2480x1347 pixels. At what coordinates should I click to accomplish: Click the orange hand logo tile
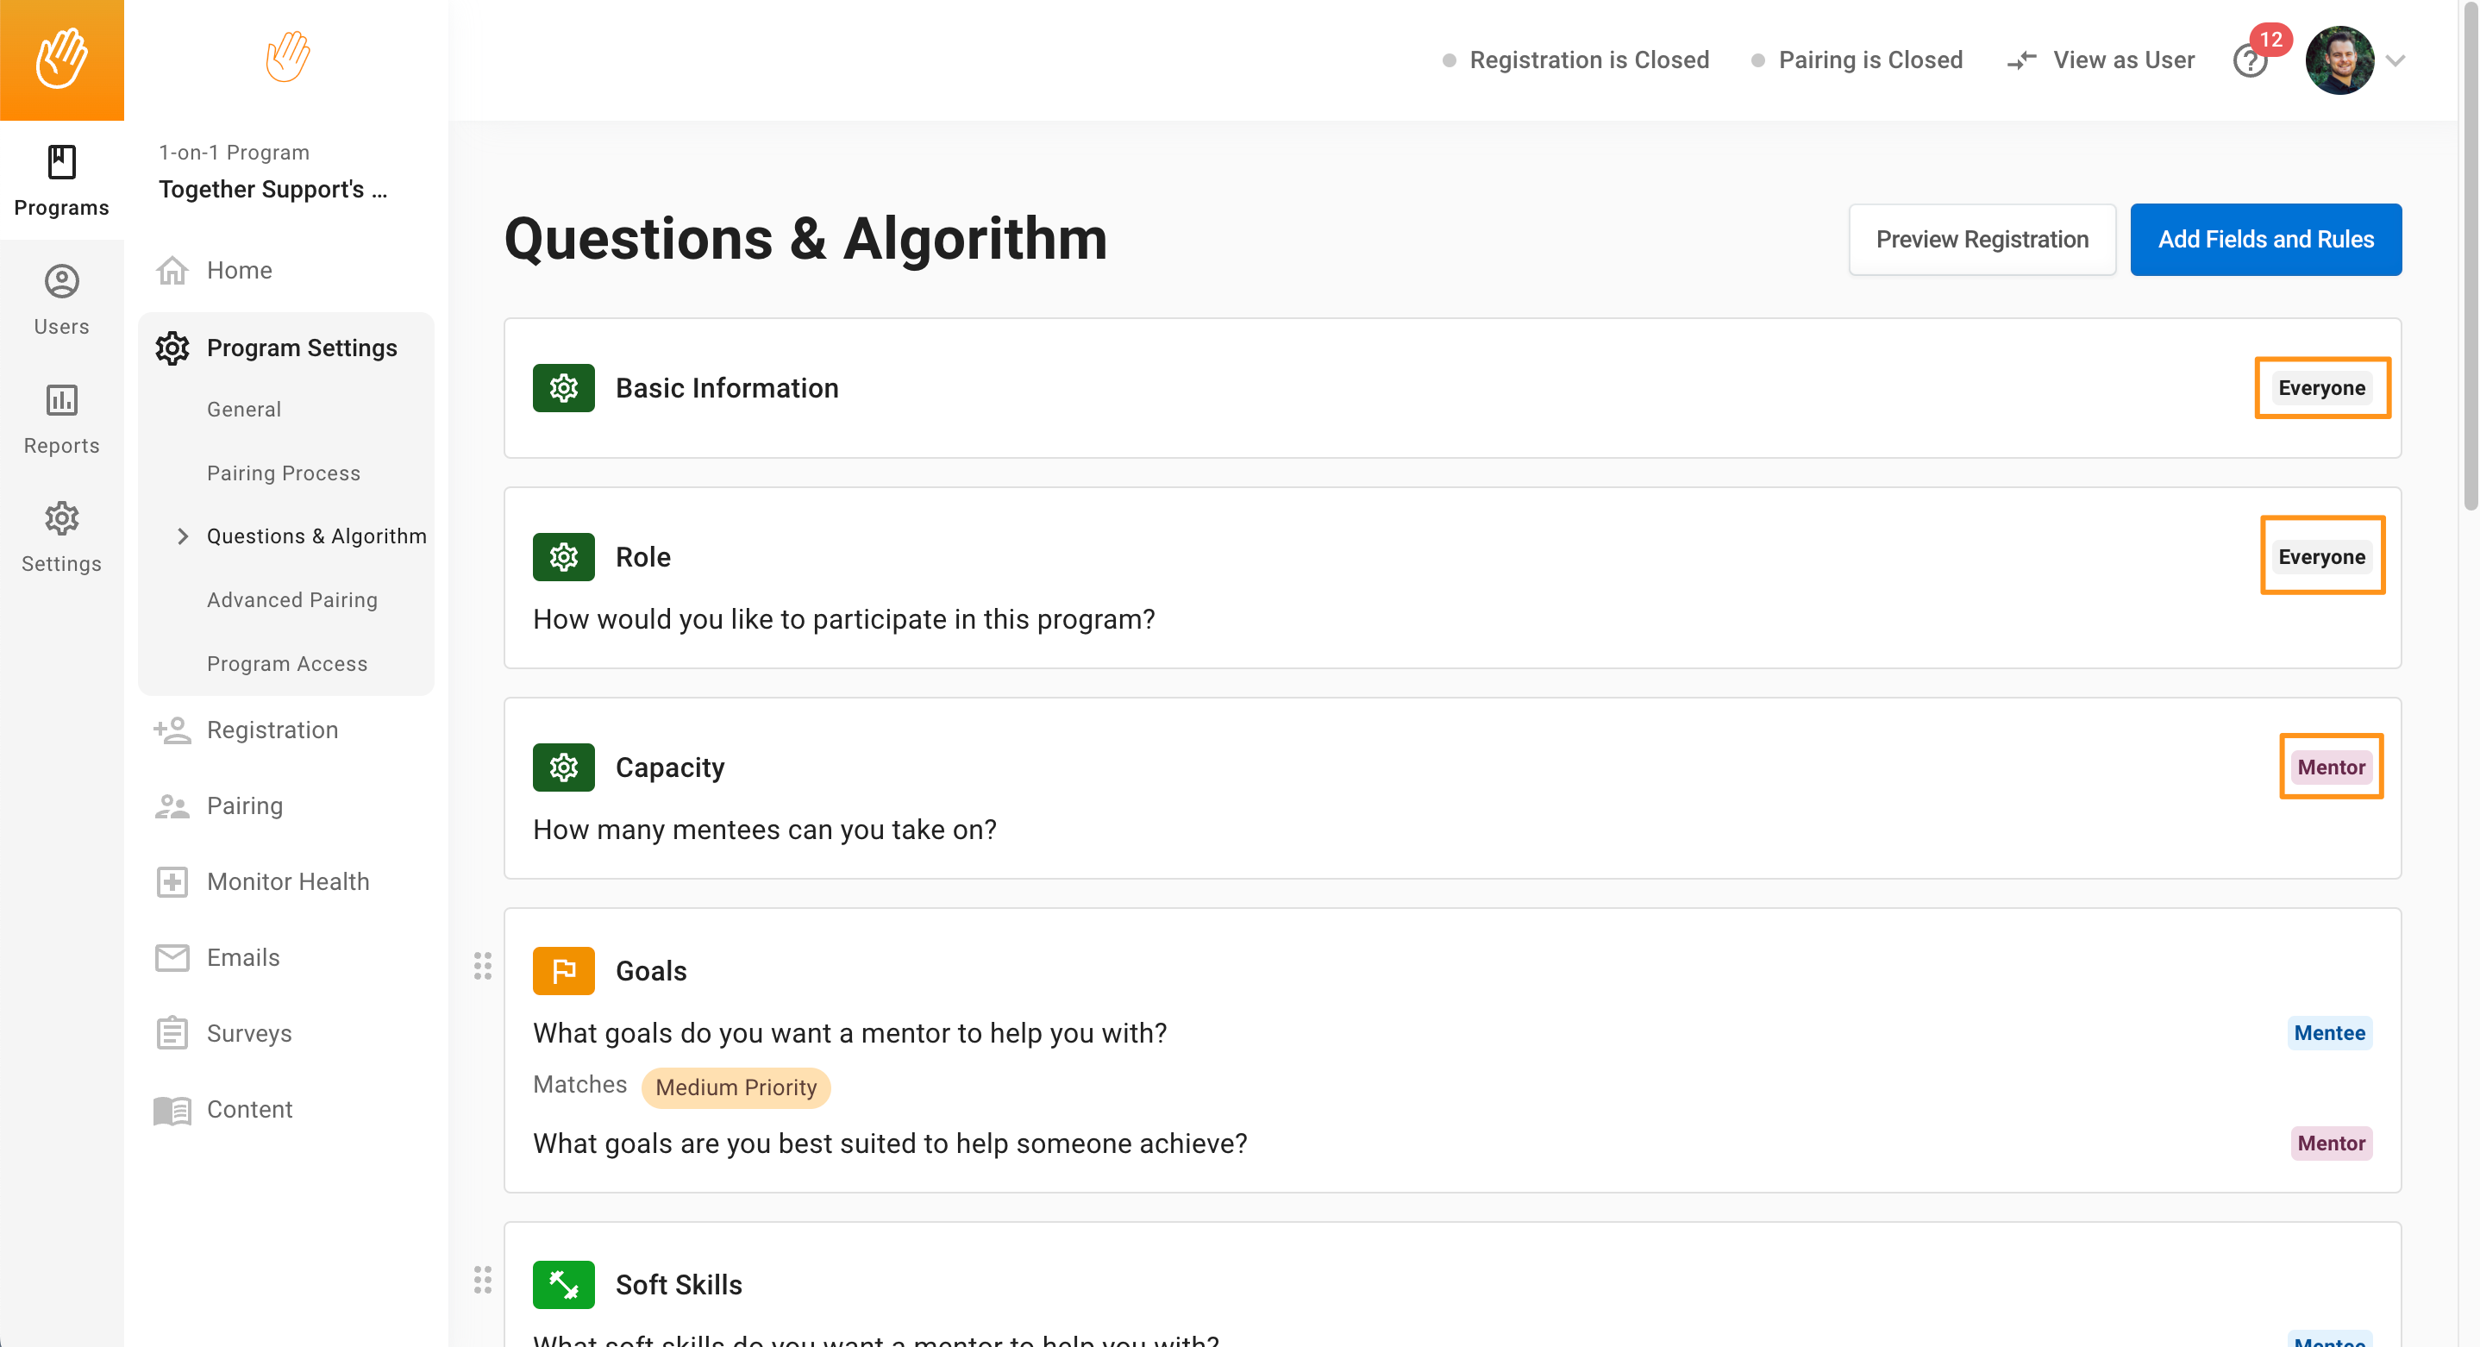61,60
